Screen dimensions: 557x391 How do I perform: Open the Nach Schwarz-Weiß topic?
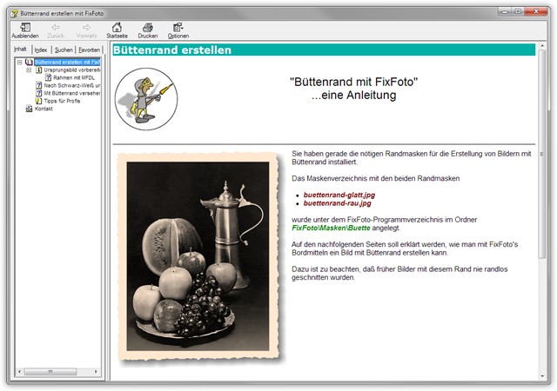[72, 85]
